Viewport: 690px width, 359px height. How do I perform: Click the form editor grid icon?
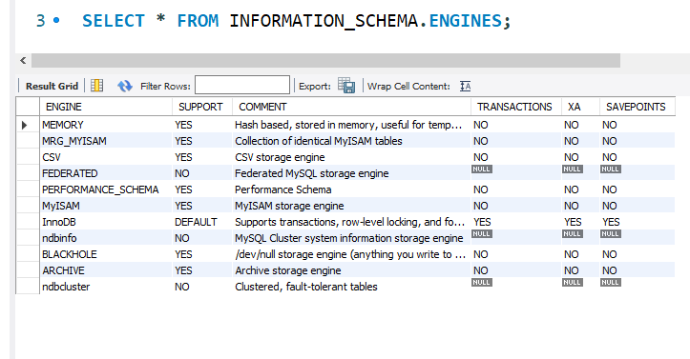pyautogui.click(x=96, y=86)
